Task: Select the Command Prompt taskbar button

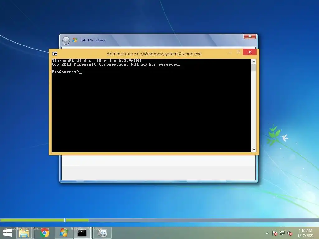Action: coord(83,233)
